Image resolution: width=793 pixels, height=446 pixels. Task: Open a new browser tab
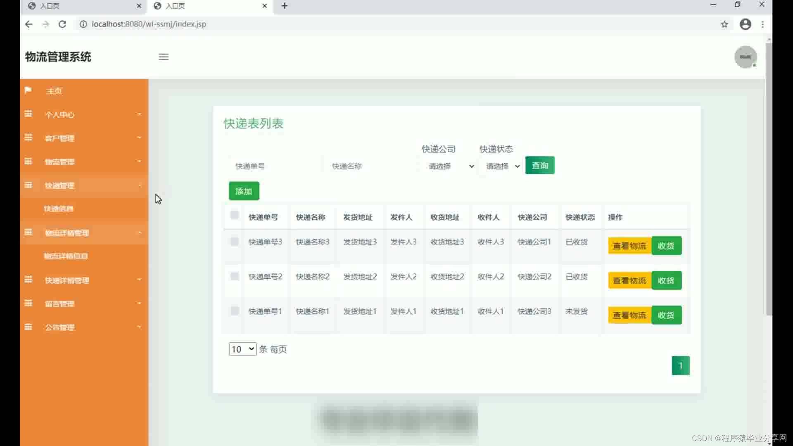tap(285, 6)
